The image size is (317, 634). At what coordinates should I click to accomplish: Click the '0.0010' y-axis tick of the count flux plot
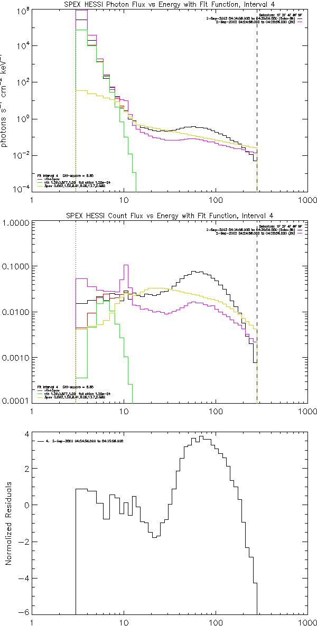pyautogui.click(x=15, y=358)
